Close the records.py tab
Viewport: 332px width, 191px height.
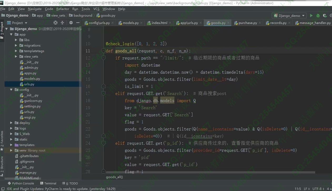coord(289,23)
